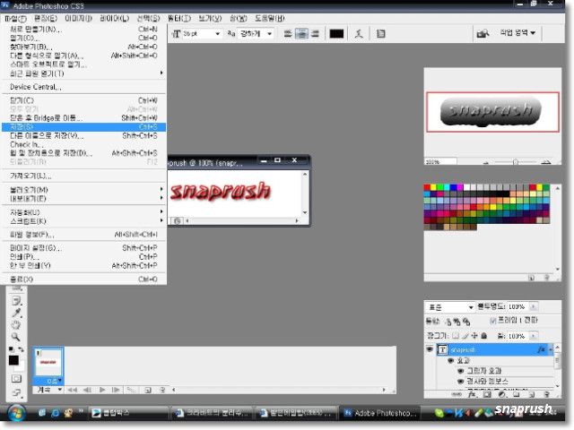Go to previous animation frame
The width and height of the screenshot is (574, 430).
(x=87, y=391)
